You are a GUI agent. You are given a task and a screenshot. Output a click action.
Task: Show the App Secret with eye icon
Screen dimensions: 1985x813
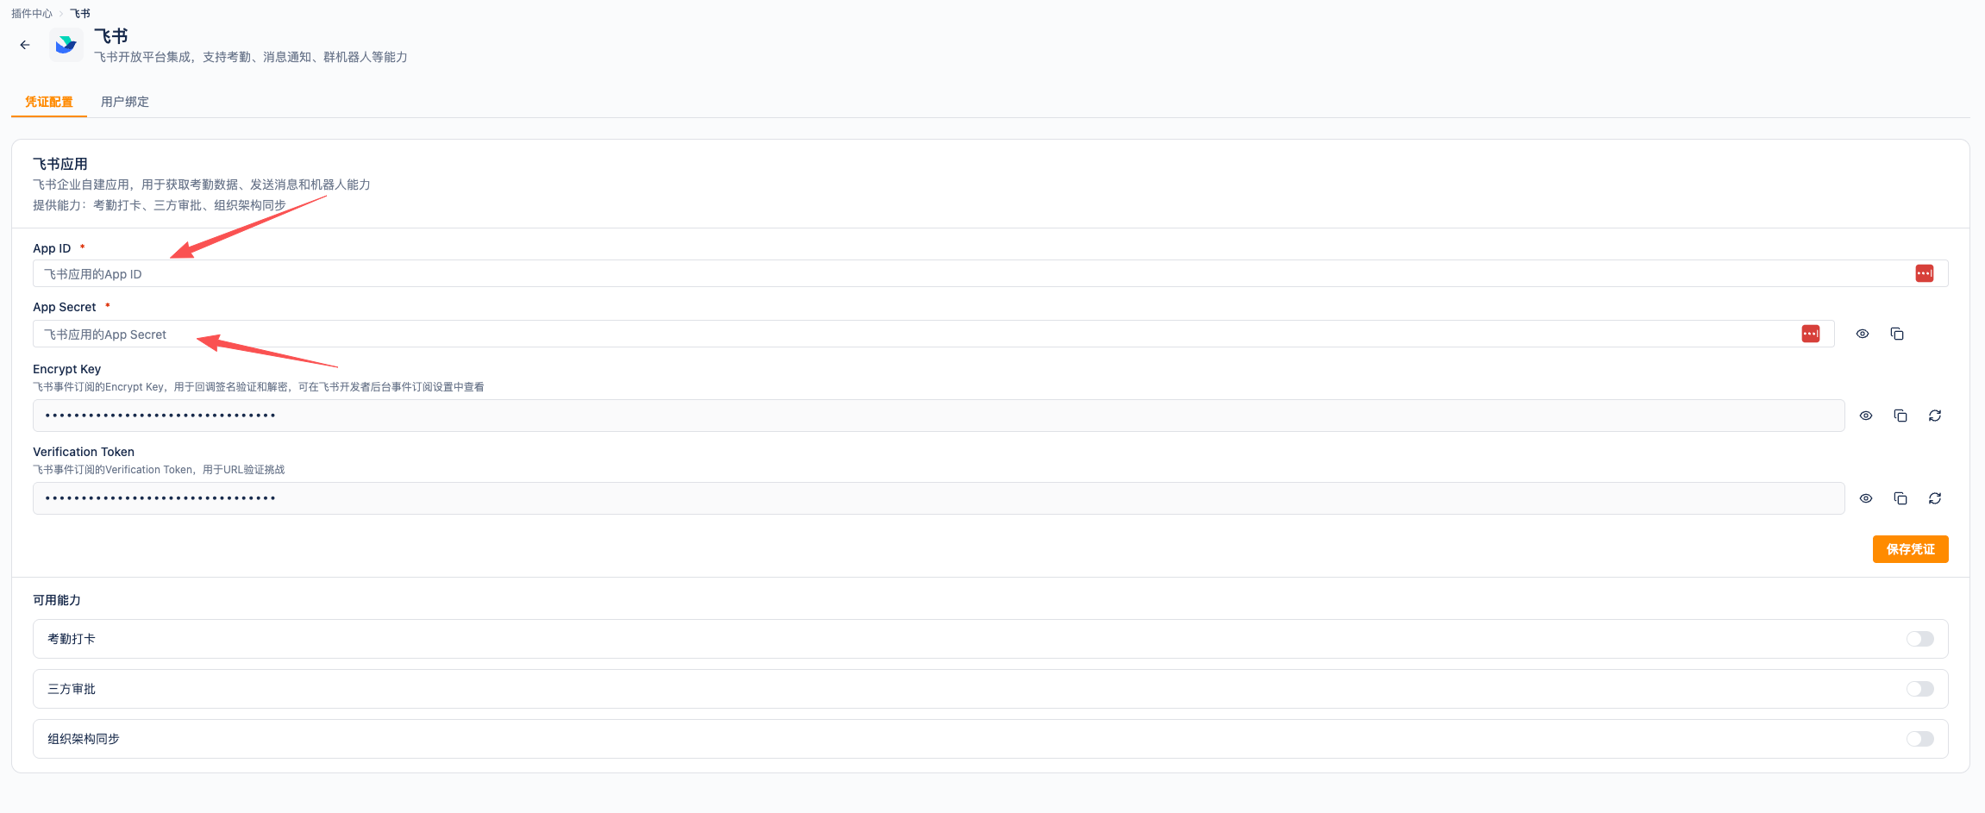coord(1863,334)
